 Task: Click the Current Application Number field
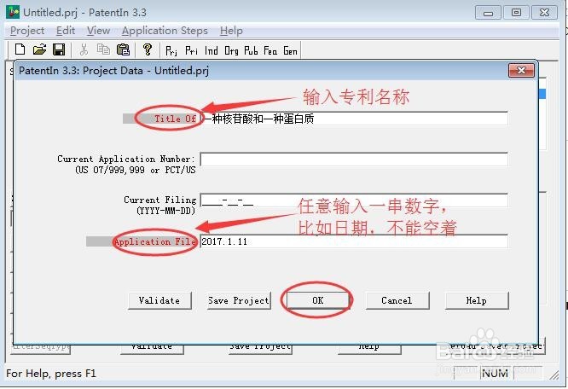point(354,160)
